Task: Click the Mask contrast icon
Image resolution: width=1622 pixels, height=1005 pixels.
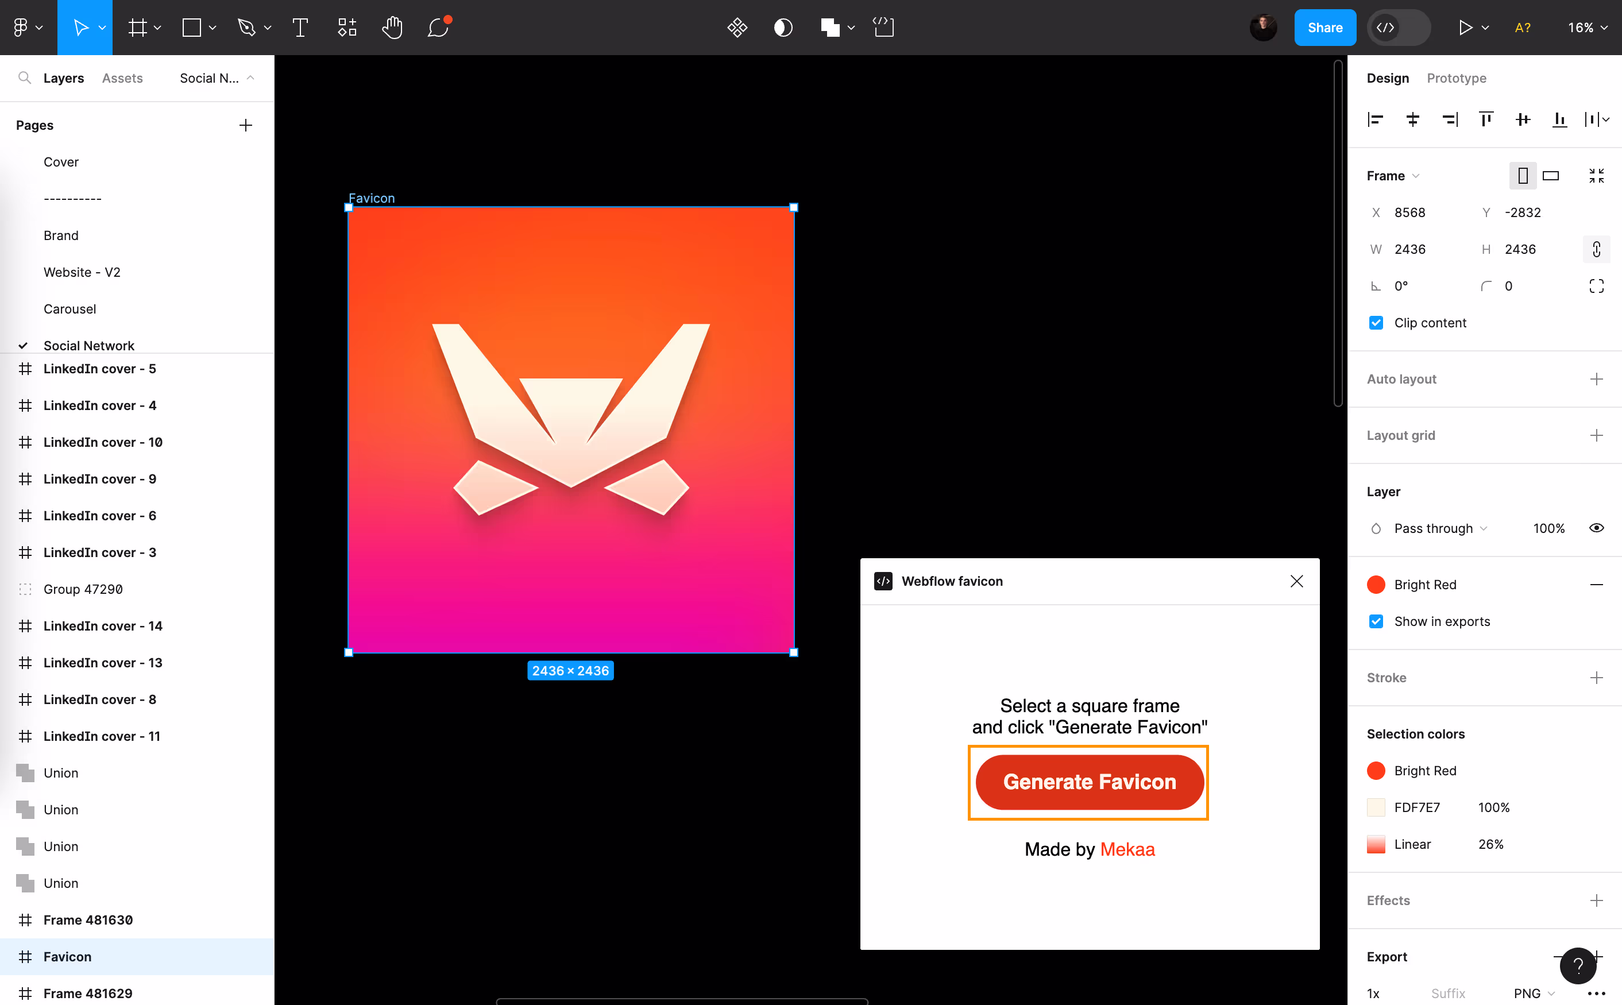Action: click(783, 27)
